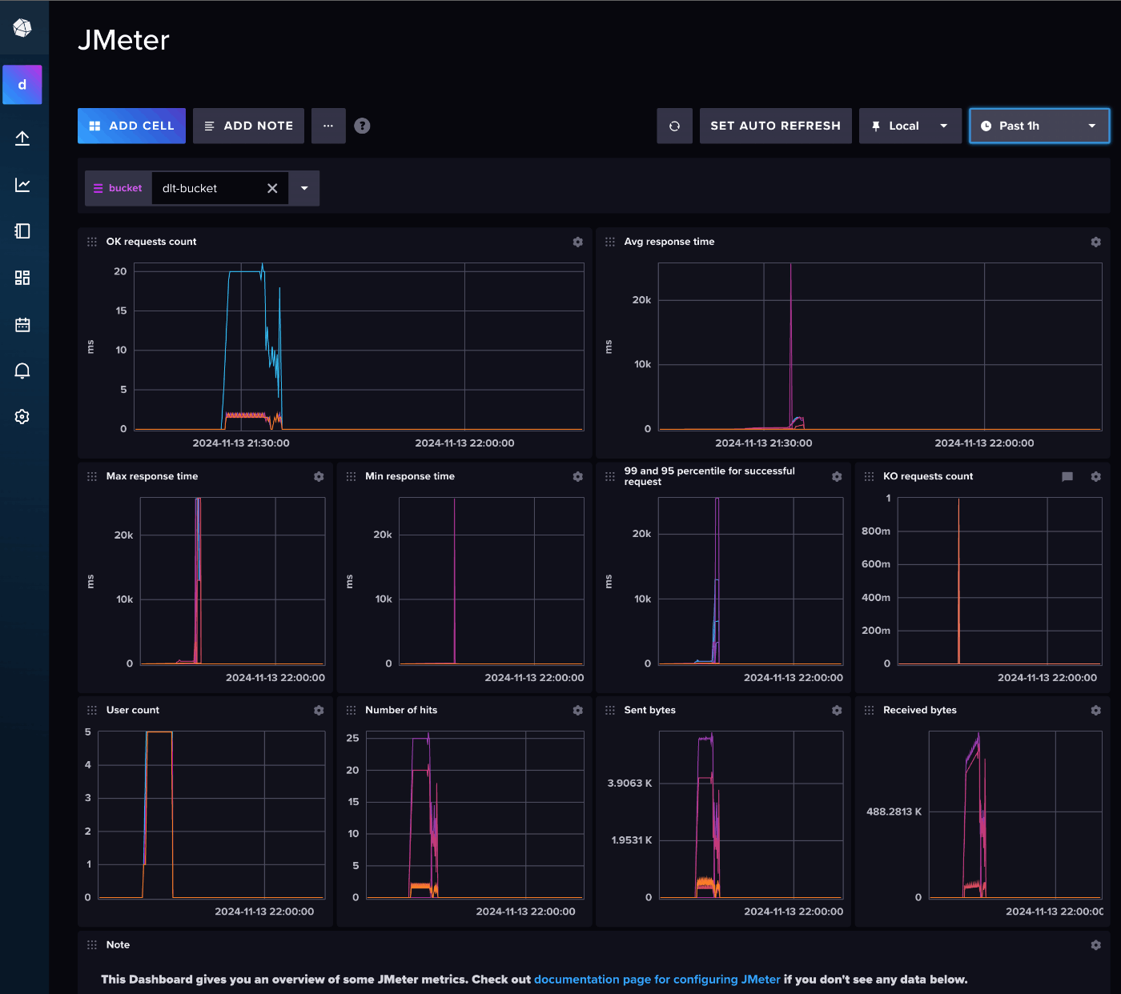Click the InfluxDB logo icon in sidebar
1121x994 pixels.
[x=22, y=28]
